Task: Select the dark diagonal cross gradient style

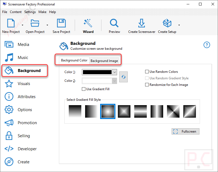Action: click(x=173, y=111)
